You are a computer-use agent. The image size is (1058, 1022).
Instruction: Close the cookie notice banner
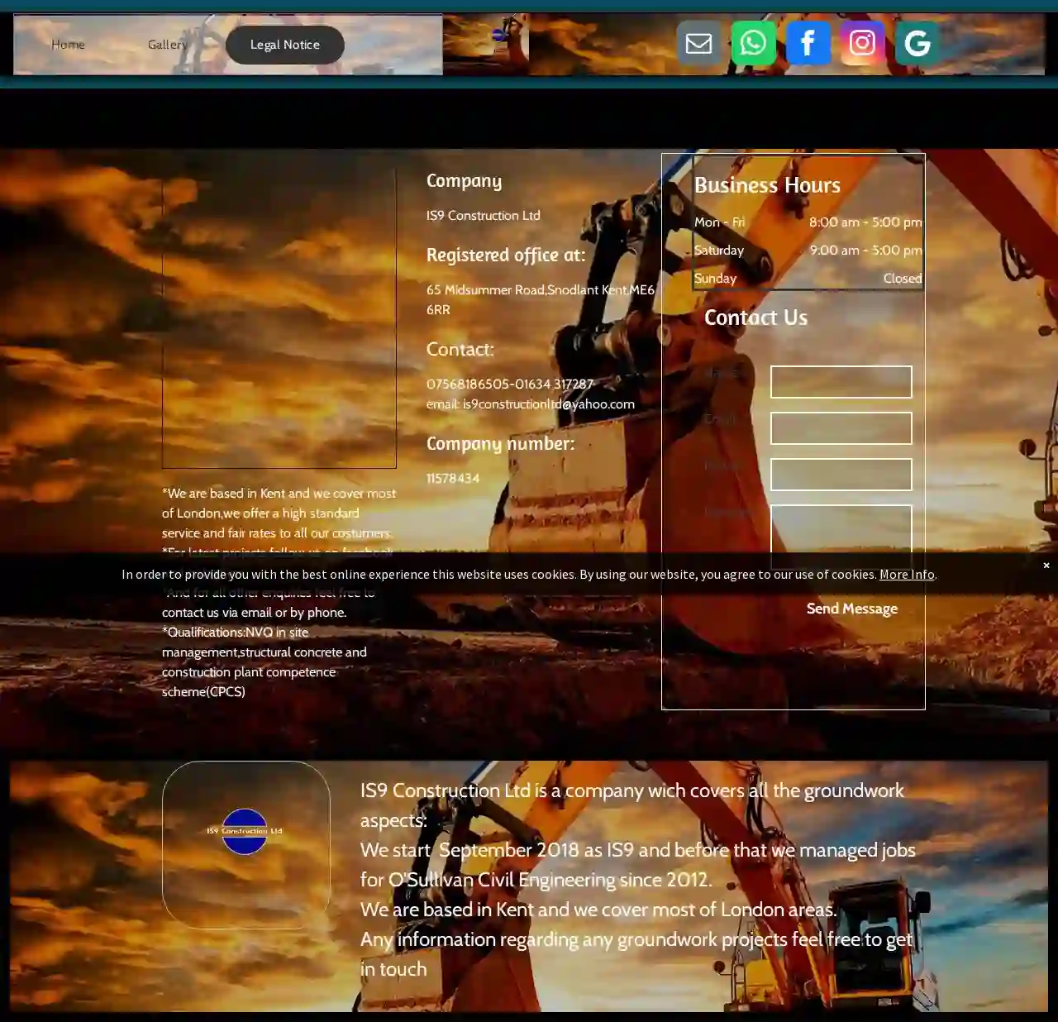(1046, 566)
